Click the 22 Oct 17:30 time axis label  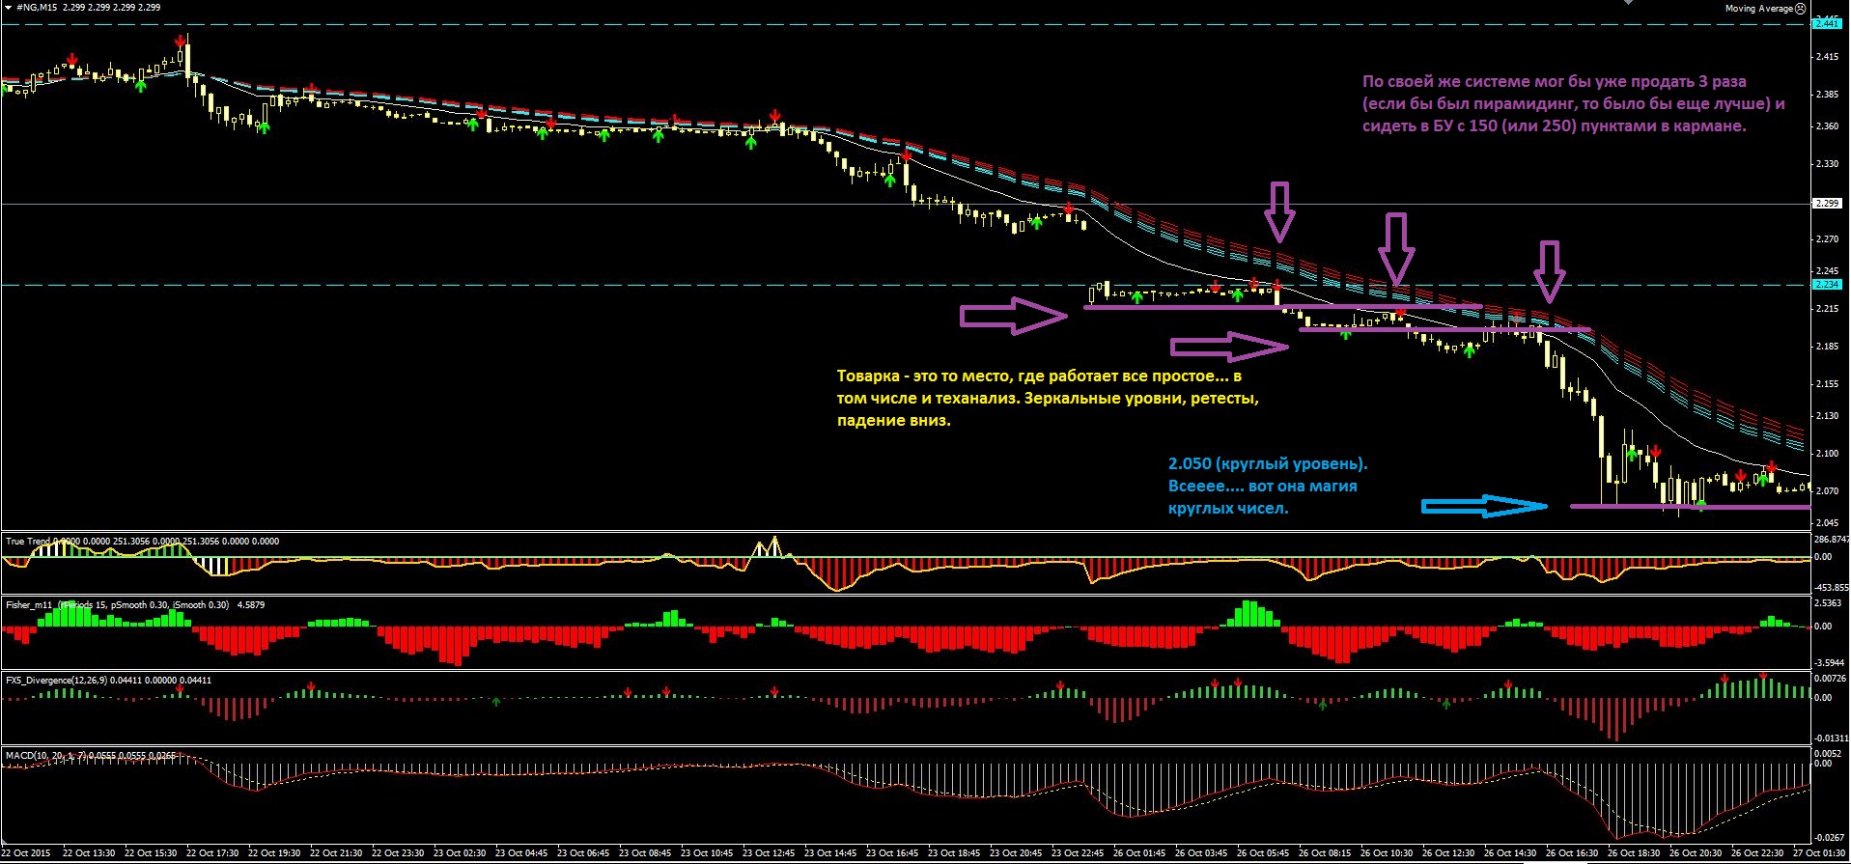coord(212,853)
